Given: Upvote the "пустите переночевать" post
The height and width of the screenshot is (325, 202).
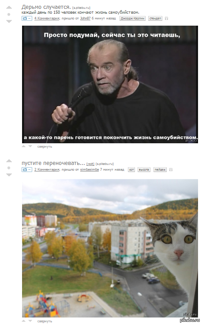Looking at the screenshot, I should (x=9, y=161).
